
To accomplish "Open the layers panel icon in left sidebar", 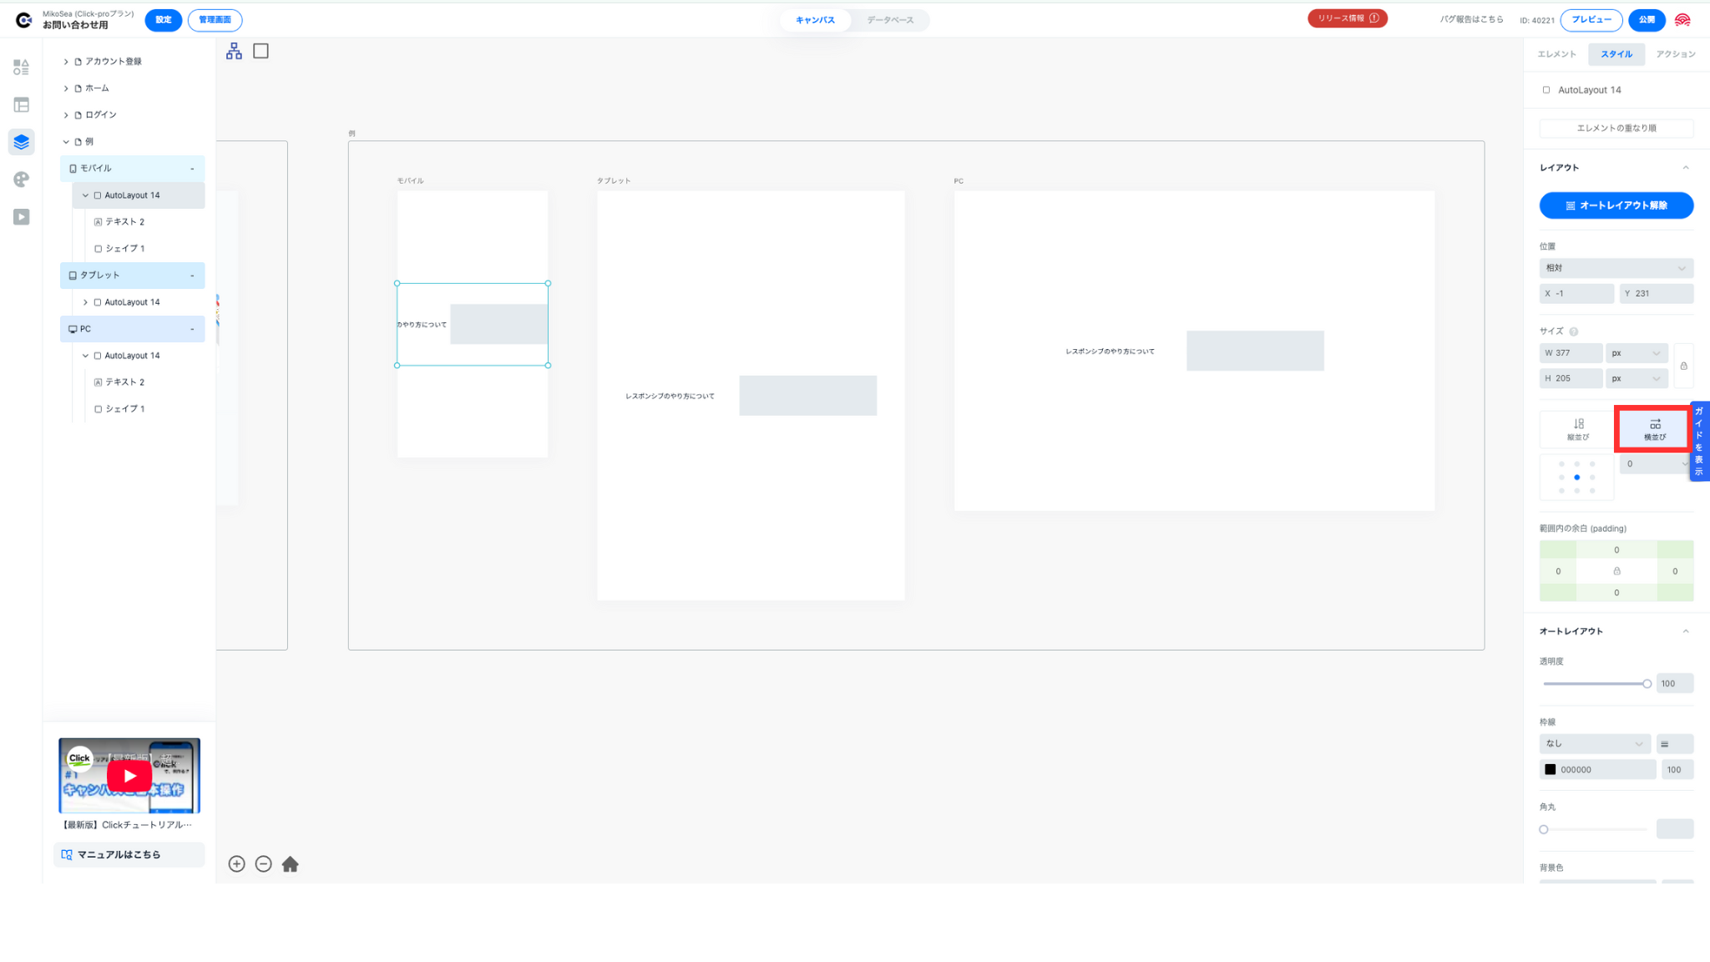I will (22, 142).
